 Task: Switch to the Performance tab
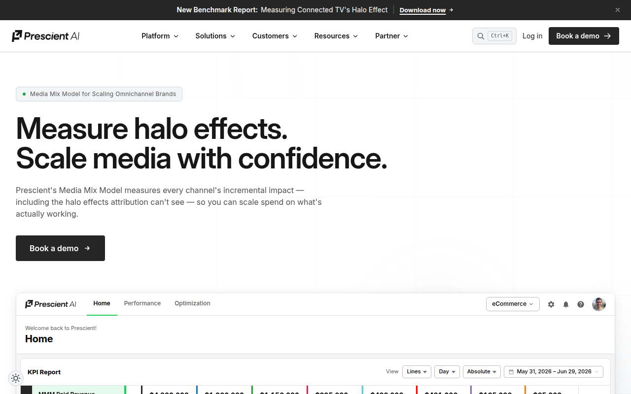tap(142, 303)
